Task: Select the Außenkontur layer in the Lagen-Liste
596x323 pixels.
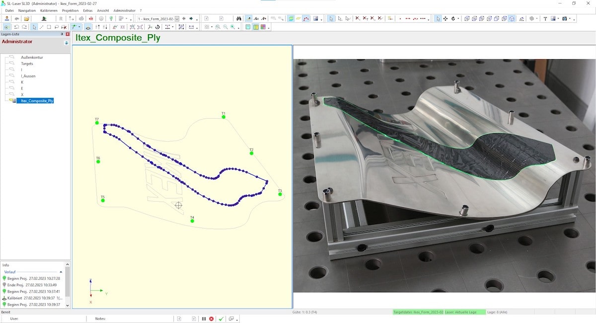Action: click(x=31, y=57)
